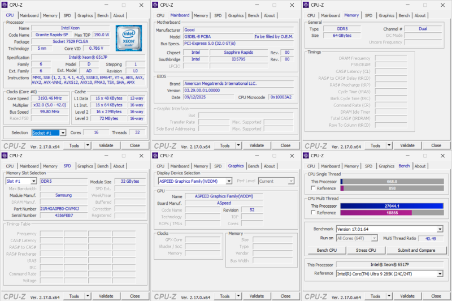The width and height of the screenshot is (452, 301).
Task: Switch to About tab in Memory window
Action: click(420, 16)
